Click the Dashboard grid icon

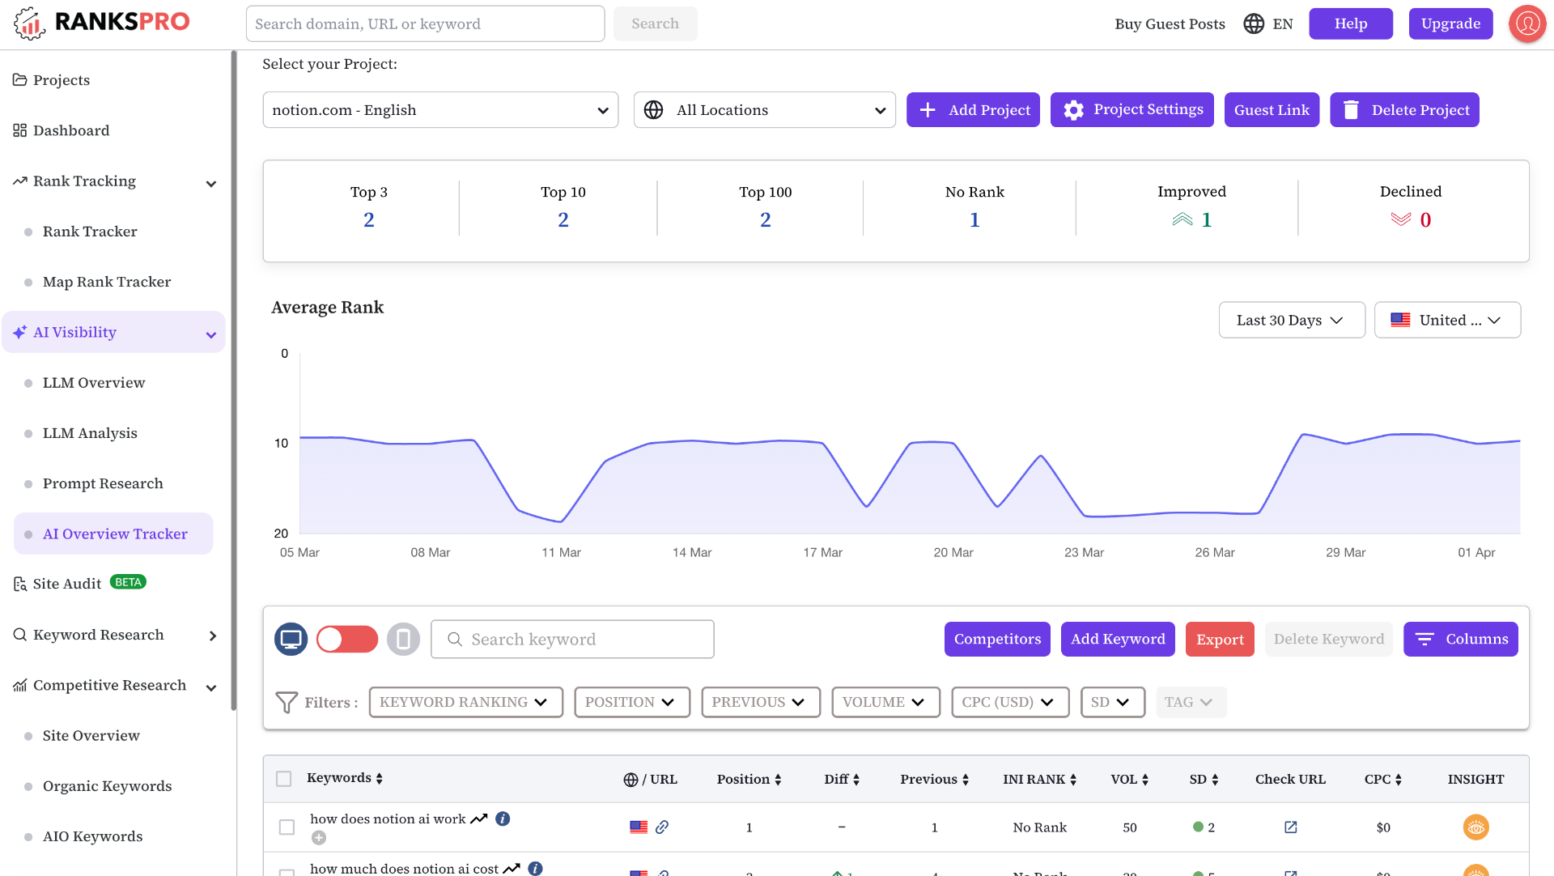[20, 130]
